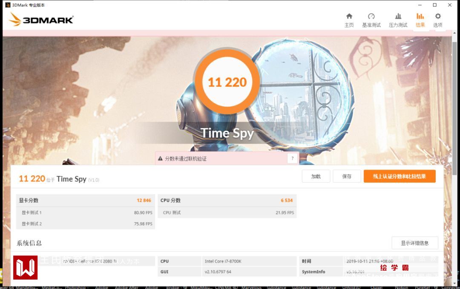Viewport: 460px width, 289px height.
Task: Click the 12 846 graphics score value
Action: coord(144,200)
